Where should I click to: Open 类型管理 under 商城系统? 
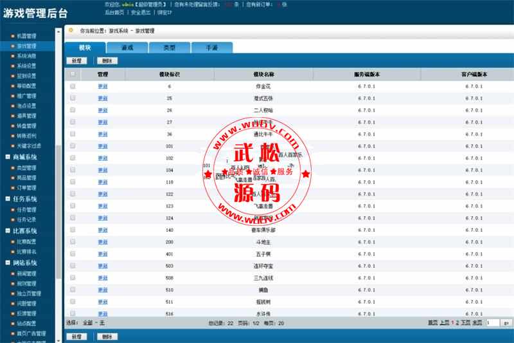26,168
